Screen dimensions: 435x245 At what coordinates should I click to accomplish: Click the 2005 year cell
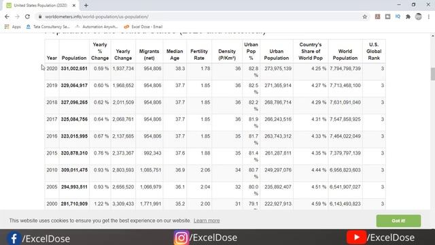[x=52, y=186]
